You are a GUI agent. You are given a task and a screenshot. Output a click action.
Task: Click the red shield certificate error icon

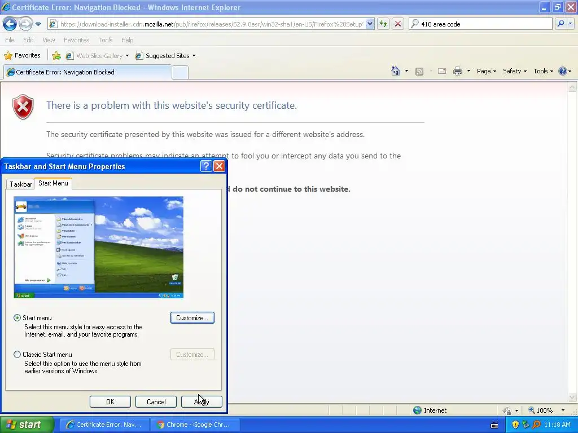(x=23, y=107)
